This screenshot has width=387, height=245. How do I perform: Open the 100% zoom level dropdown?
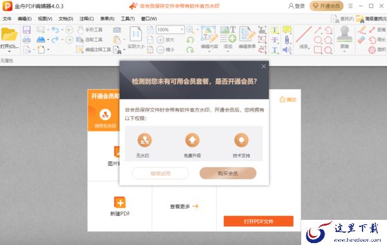tap(182, 30)
